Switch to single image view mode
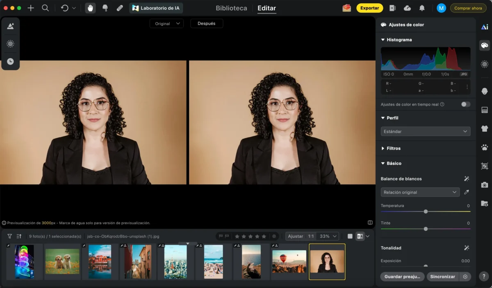 tap(350, 236)
